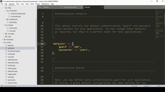
Task: Open Kernel.php file
Action: [13, 22]
